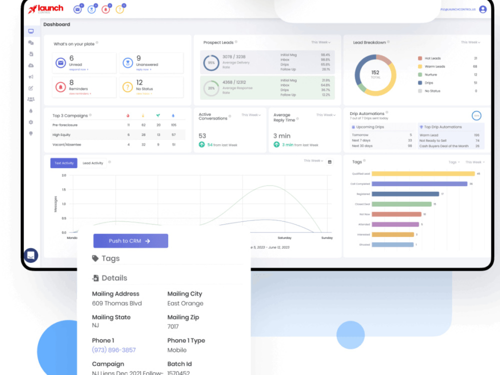Screen dimensions: 500x375
Task: Switch to the Lead Activity tab
Action: pos(93,163)
